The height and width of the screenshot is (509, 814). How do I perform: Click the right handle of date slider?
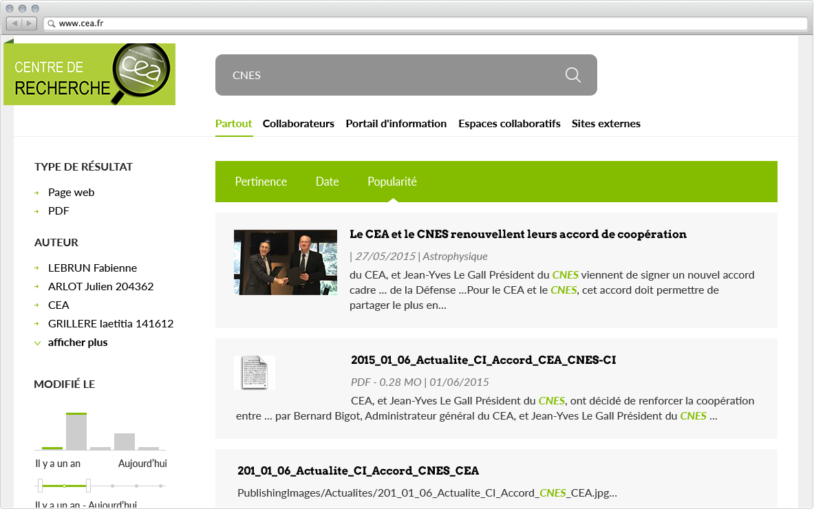click(x=88, y=486)
